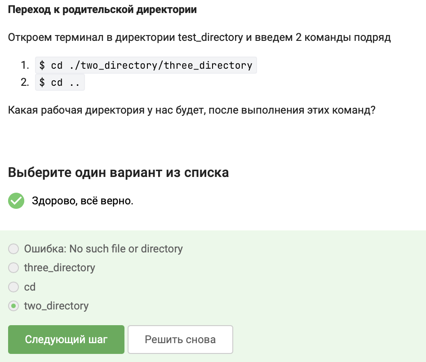Click the 'Здорово, всё верно.' feedback message
The width and height of the screenshot is (426, 362).
[83, 201]
